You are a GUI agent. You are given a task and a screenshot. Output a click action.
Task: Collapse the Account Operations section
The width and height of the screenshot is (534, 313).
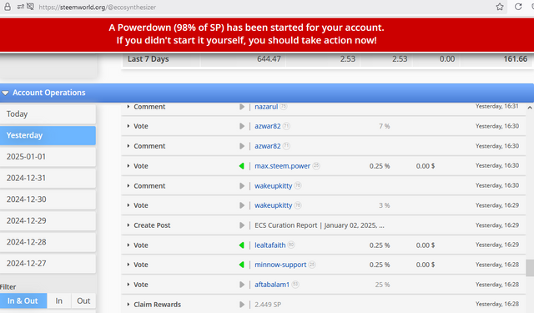pos(5,93)
